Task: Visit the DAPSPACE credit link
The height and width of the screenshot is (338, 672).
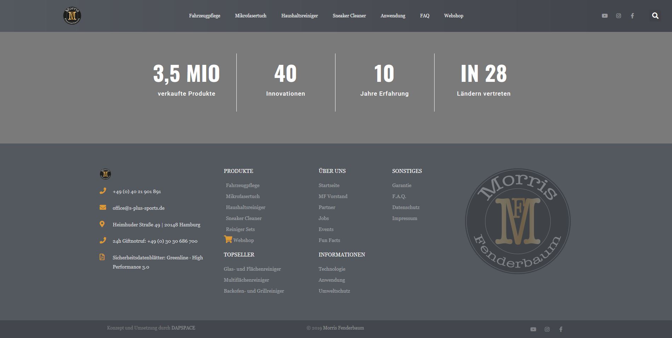Action: [183, 328]
